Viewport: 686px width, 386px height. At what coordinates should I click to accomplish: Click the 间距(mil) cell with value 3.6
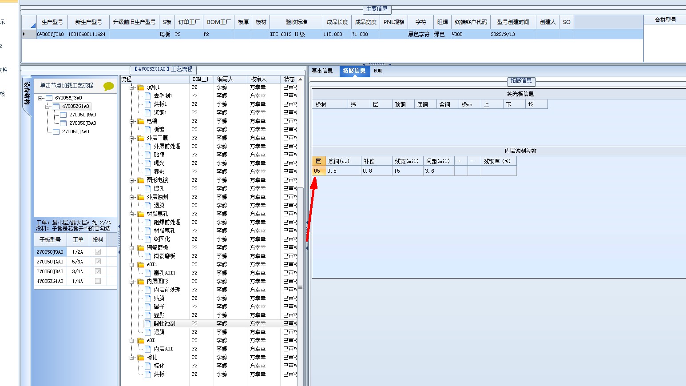(439, 171)
